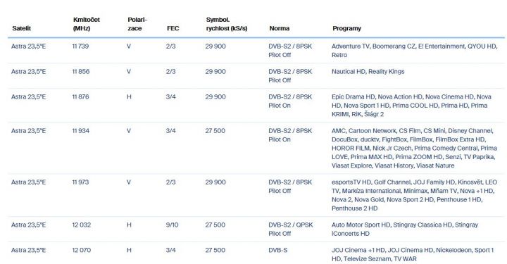The image size is (507, 264).
Task: Click the Programy column header
Action: 346,28
